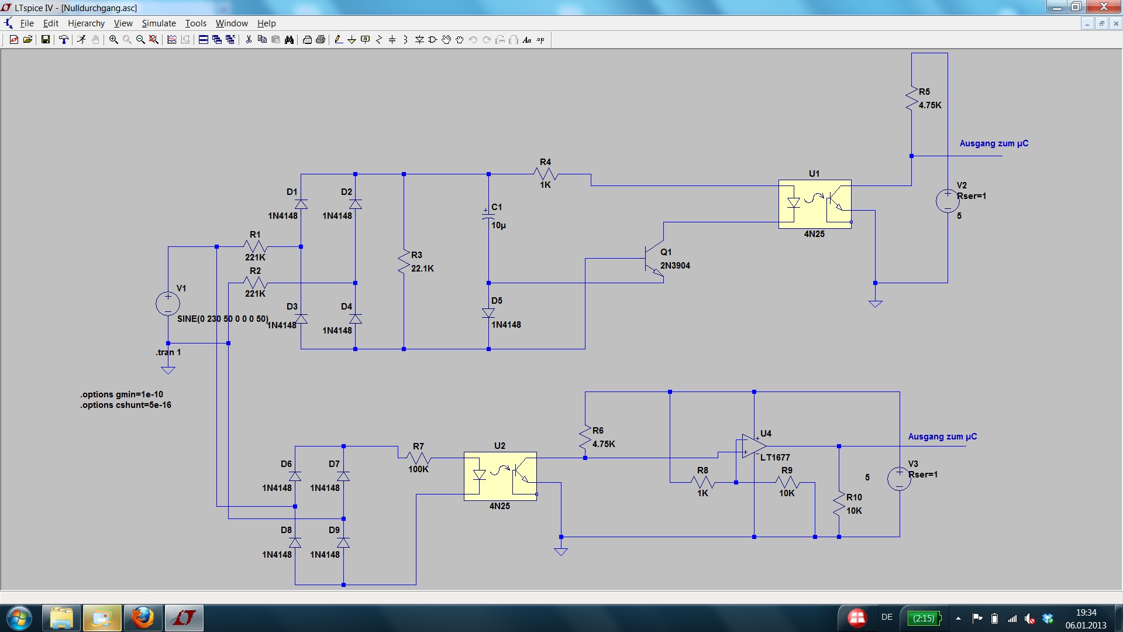Open the Help menu

pyautogui.click(x=266, y=23)
